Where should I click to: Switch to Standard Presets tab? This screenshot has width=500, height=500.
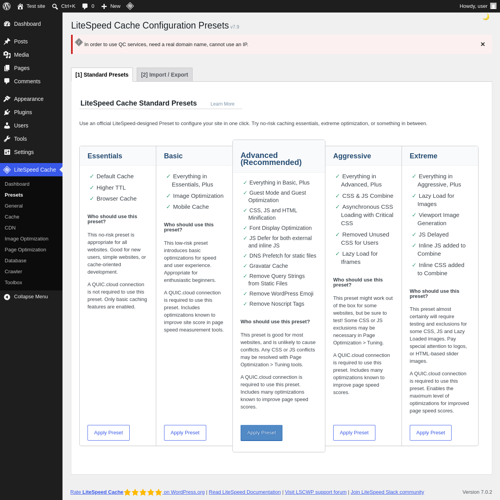click(102, 75)
